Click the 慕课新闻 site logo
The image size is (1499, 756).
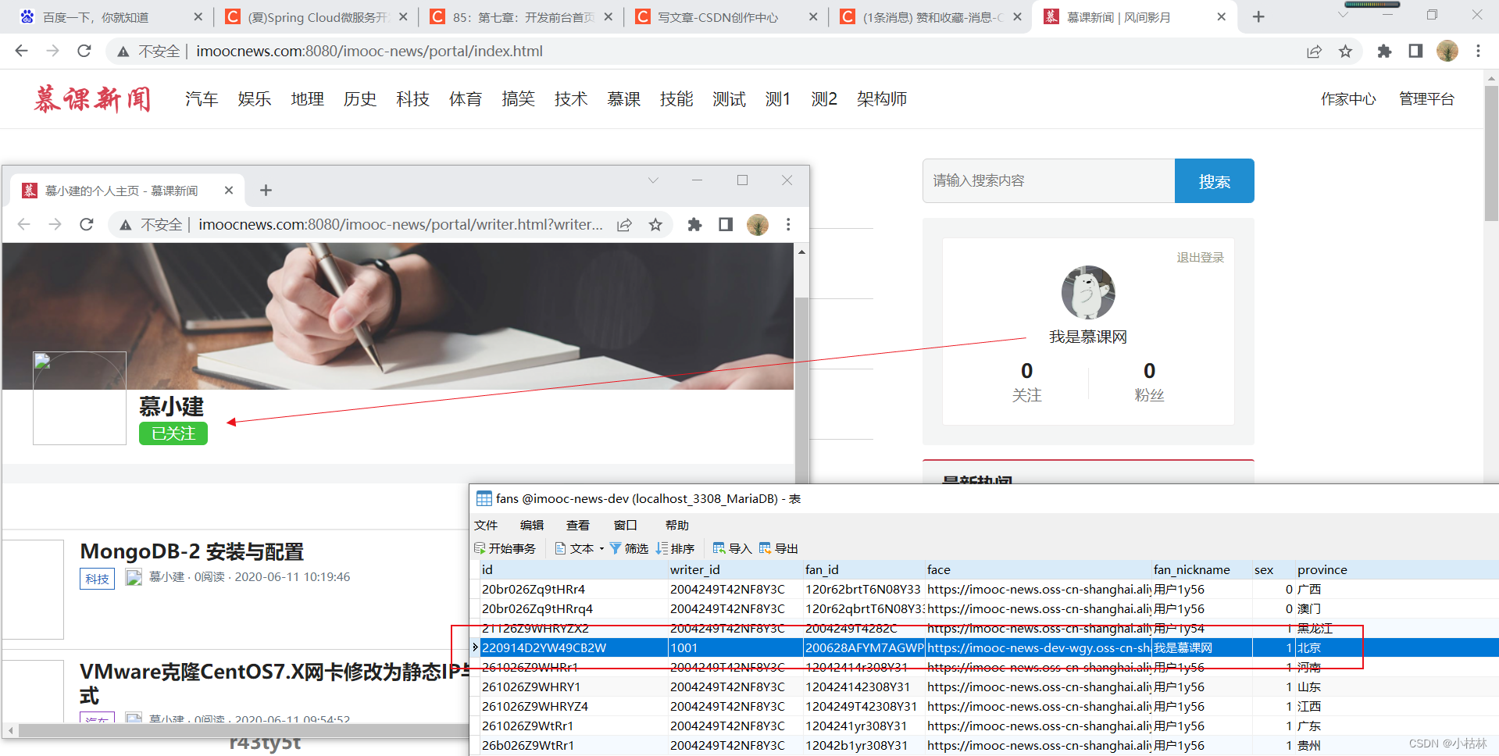click(92, 99)
